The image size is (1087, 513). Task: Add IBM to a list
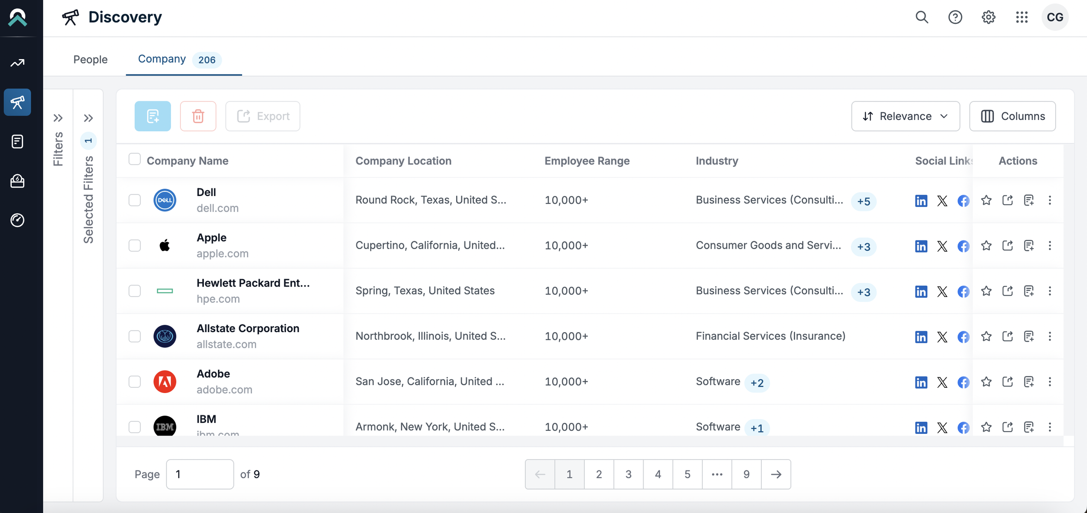point(1029,427)
